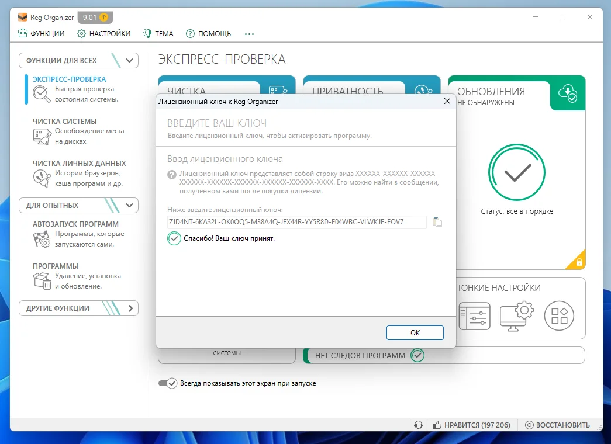Paste key using the clipboard icon

[x=437, y=222]
